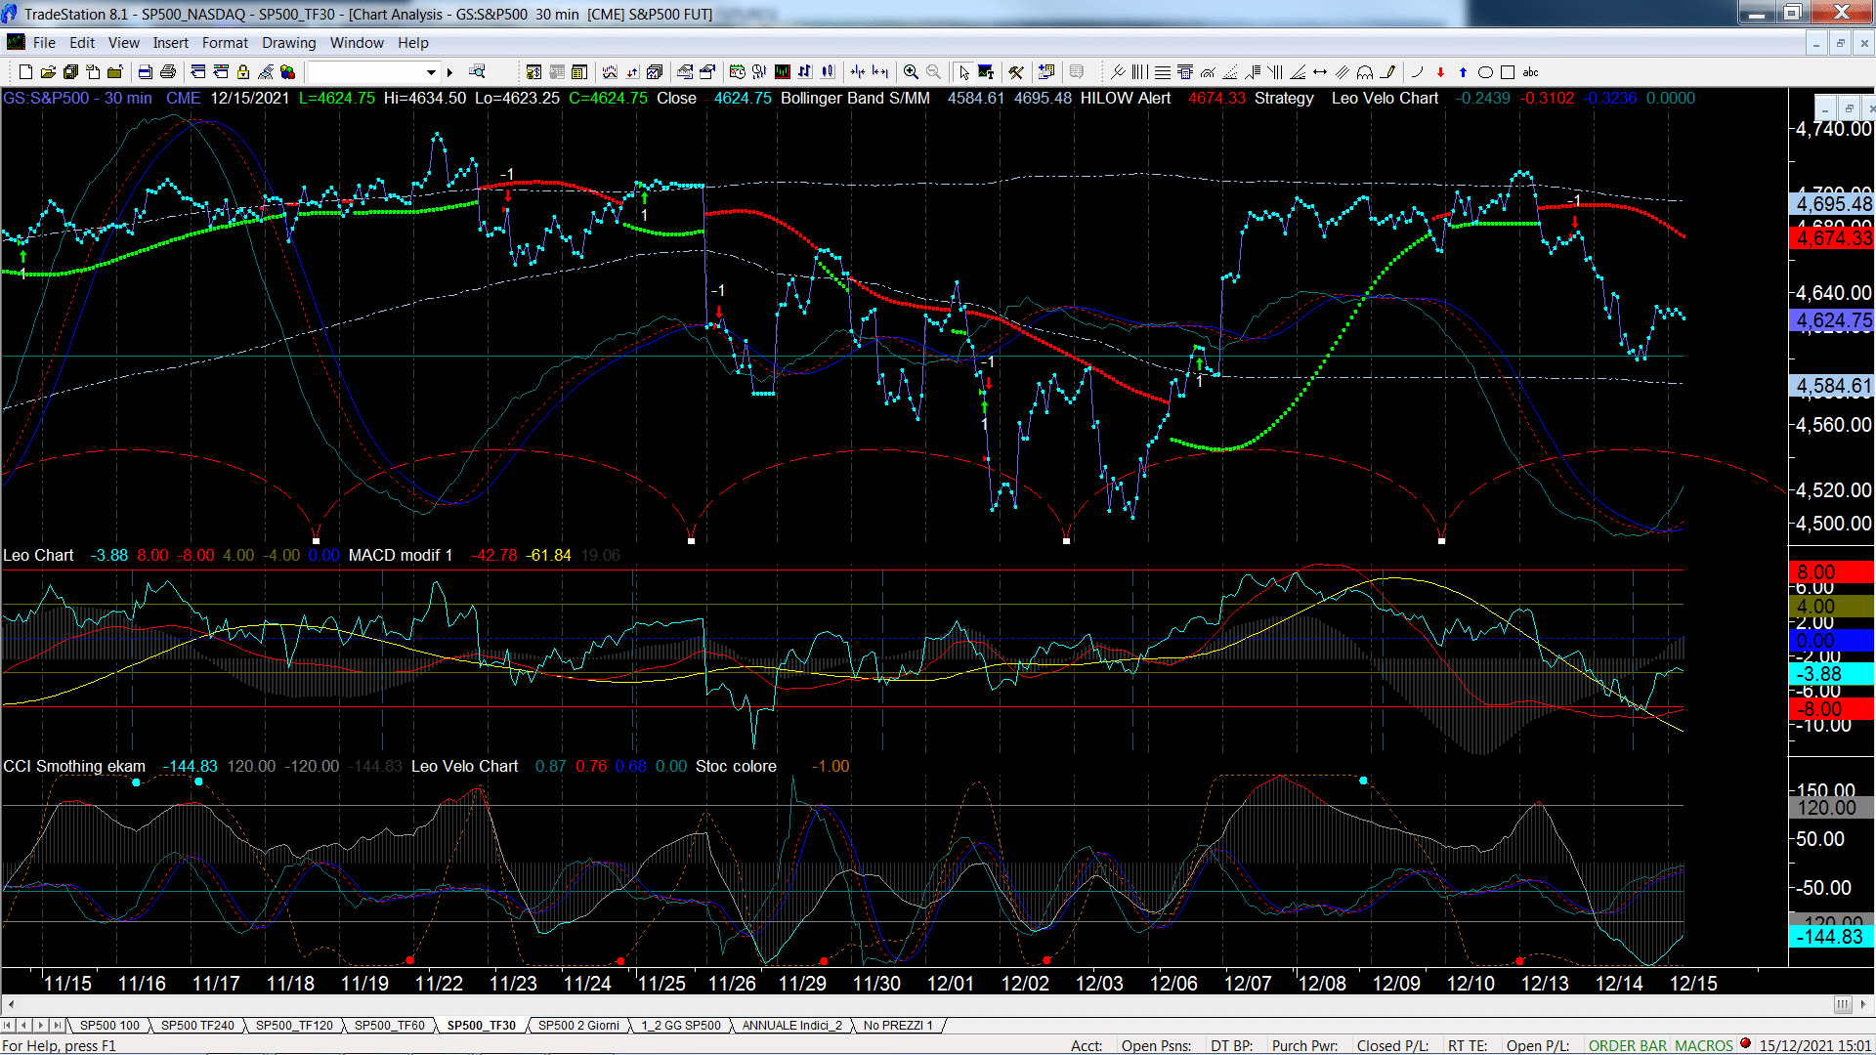Click the colored cubes toolbar icon

[287, 72]
